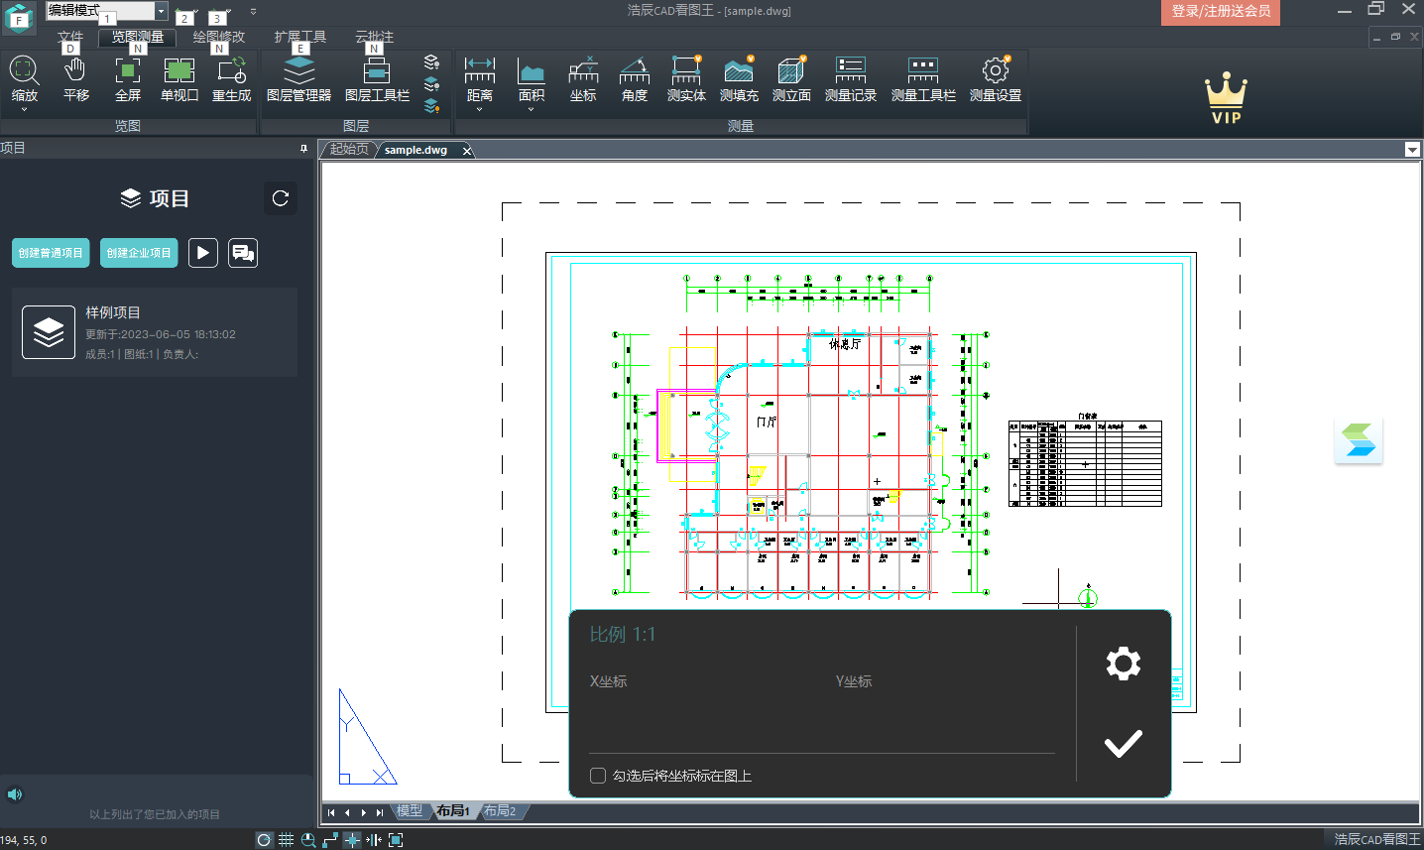Viewport: 1424px width, 850px height.
Task: Click 创建普通项目 button
Action: [51, 253]
